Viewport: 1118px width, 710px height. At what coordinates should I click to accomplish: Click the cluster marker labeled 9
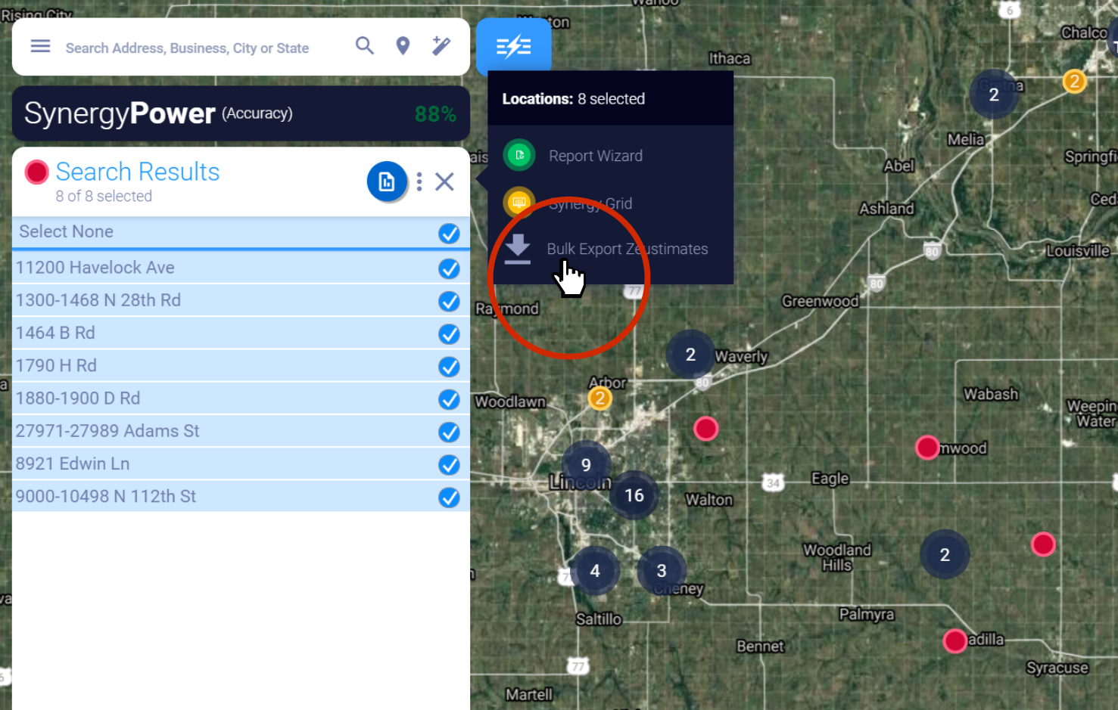click(586, 465)
